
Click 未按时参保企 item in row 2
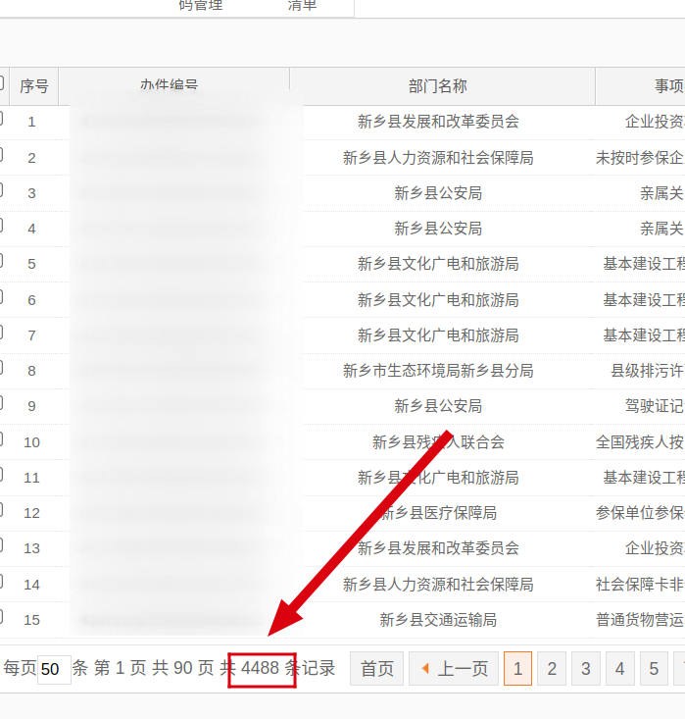(640, 158)
